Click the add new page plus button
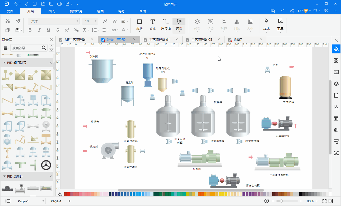Viewport: 341px width, 206px height. coord(70,201)
